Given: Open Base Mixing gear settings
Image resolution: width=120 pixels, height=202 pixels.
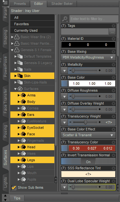Looking at the screenshot, I should pos(114,52).
